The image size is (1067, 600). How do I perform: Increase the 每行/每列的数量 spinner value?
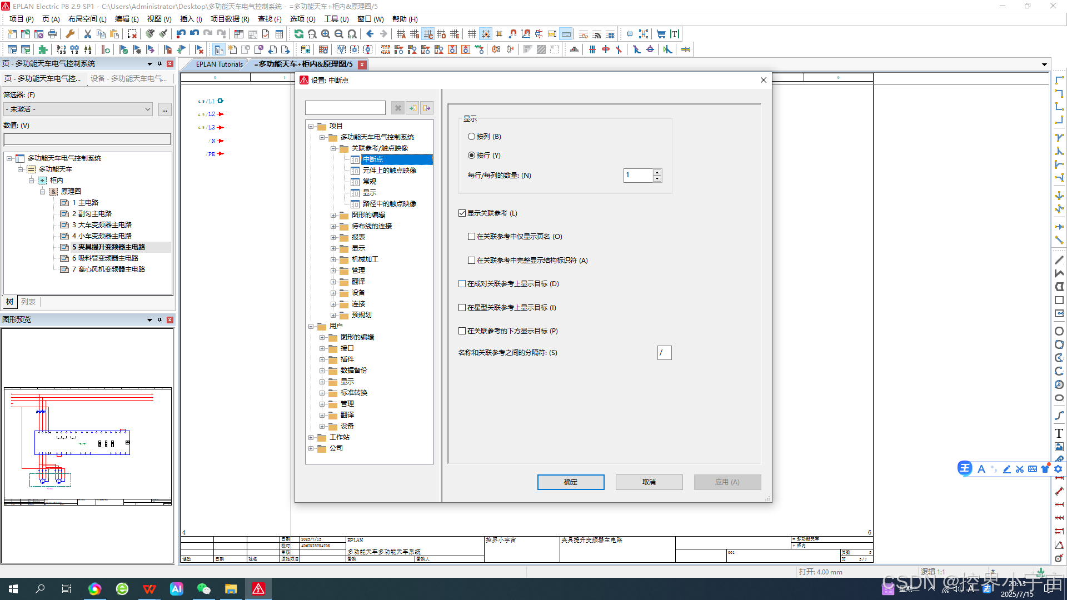tap(657, 173)
